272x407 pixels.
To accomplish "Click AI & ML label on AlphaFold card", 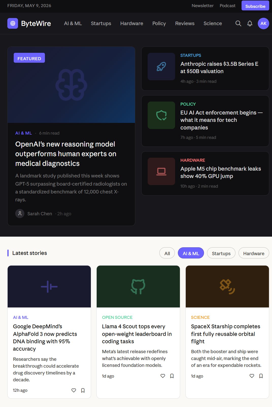I will click(x=21, y=317).
